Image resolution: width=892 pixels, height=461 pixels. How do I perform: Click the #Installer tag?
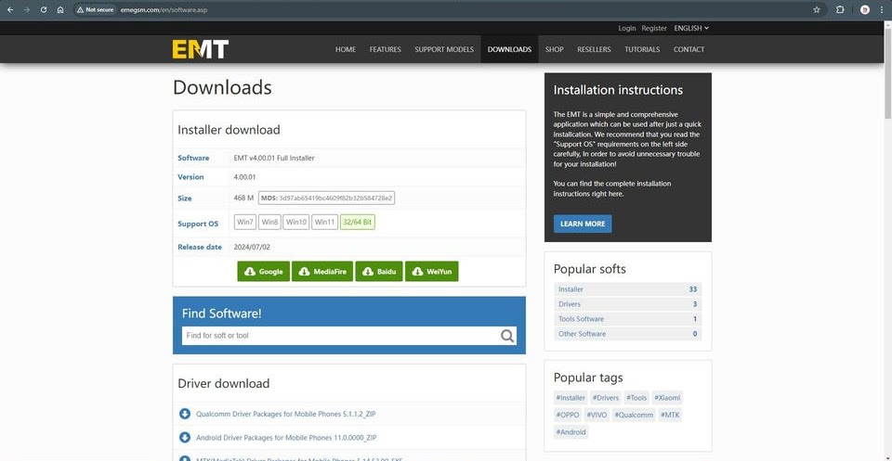pyautogui.click(x=570, y=397)
